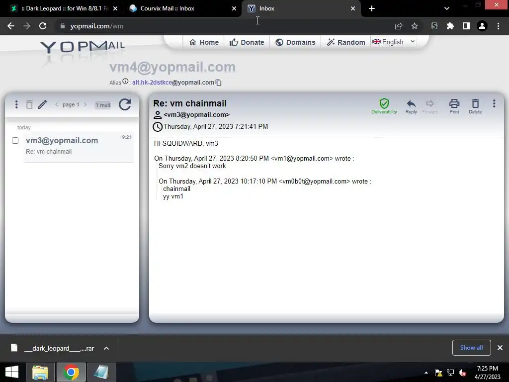Click the browser forward arrow

(x=27, y=26)
